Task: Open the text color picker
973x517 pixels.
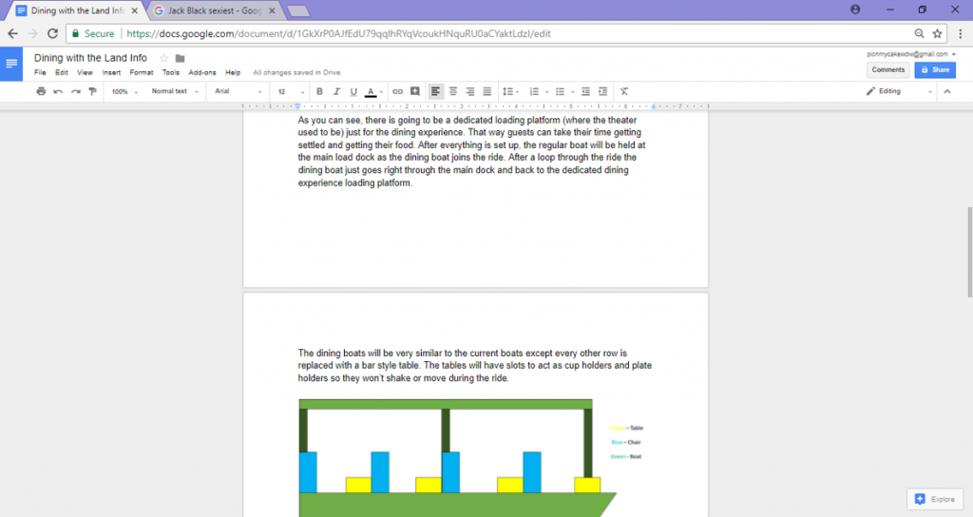Action: pos(372,91)
